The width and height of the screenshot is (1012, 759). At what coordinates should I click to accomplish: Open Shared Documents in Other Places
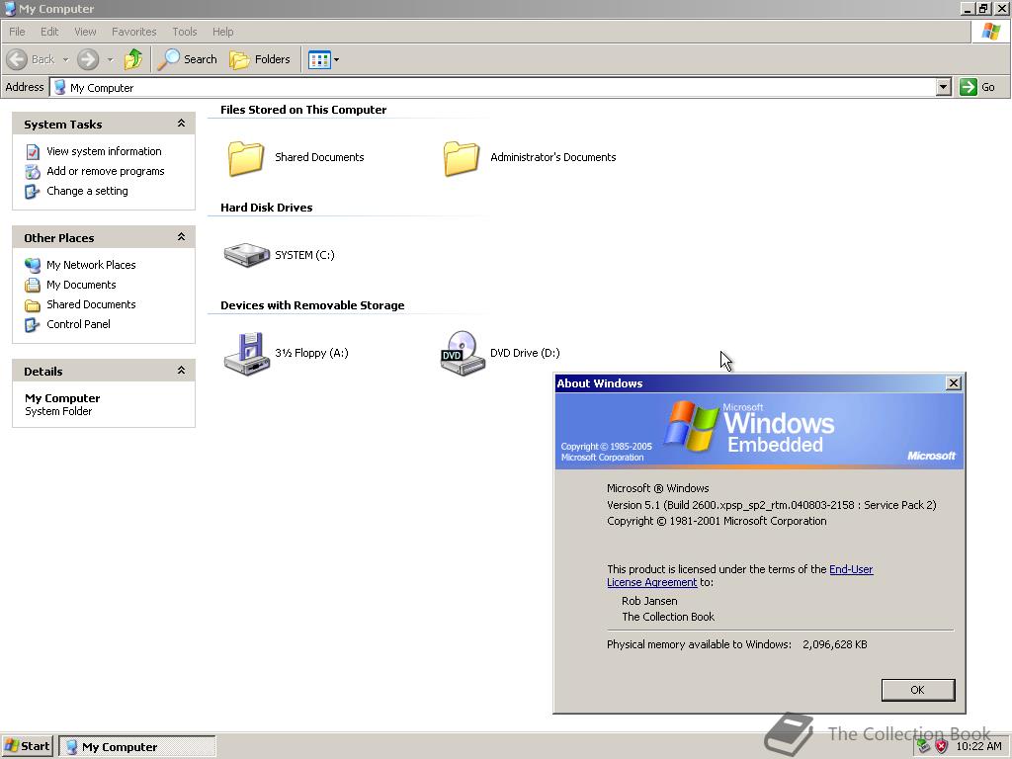91,304
